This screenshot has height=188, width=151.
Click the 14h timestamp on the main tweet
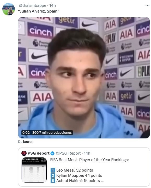(53, 5)
